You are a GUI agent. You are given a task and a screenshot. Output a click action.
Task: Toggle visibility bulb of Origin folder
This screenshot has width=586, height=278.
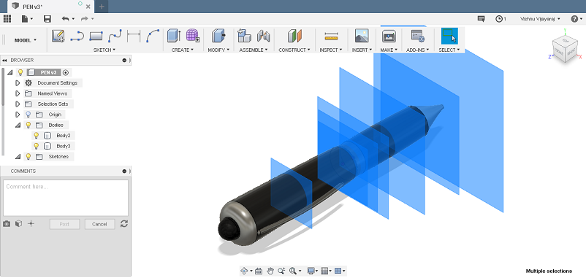pyautogui.click(x=28, y=115)
